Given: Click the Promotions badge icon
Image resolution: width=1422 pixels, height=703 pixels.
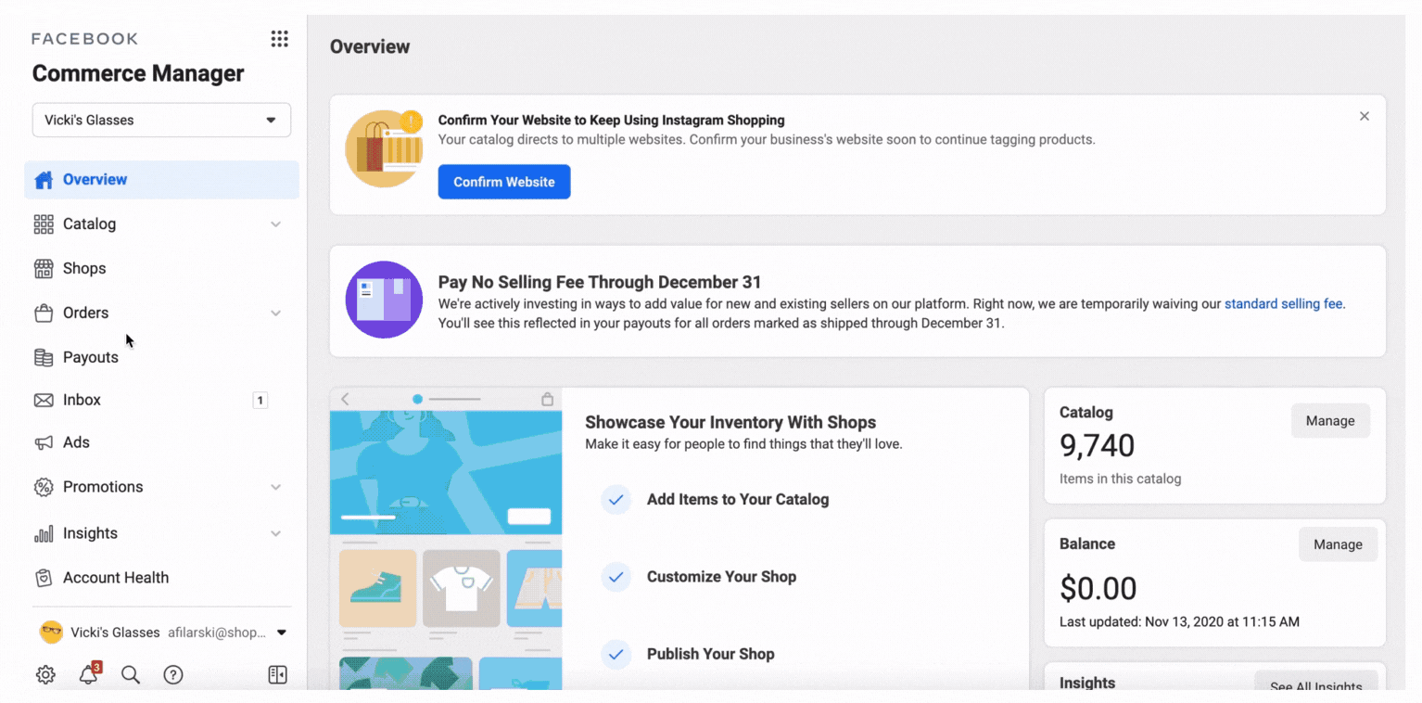Looking at the screenshot, I should coord(44,487).
